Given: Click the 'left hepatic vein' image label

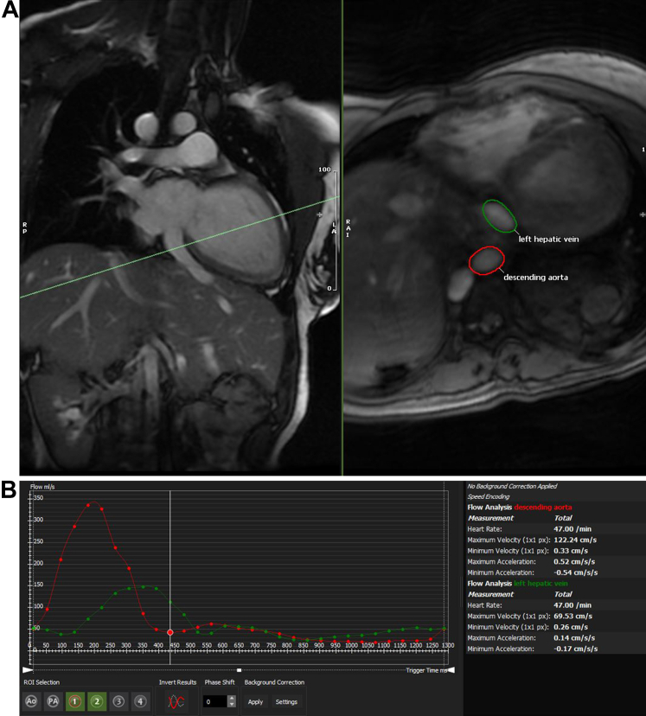Looking at the screenshot, I should click(548, 239).
